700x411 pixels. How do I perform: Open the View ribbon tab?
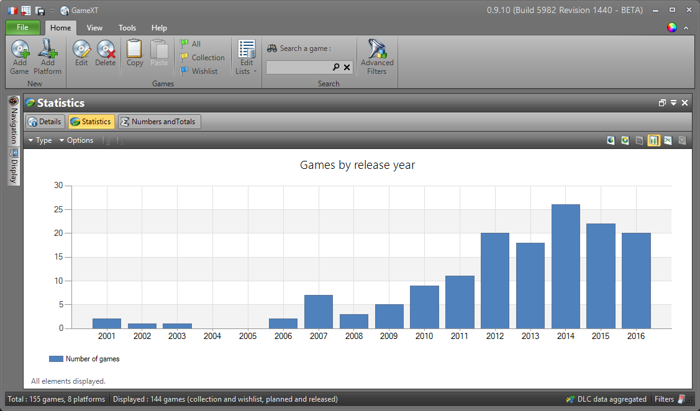click(x=94, y=28)
